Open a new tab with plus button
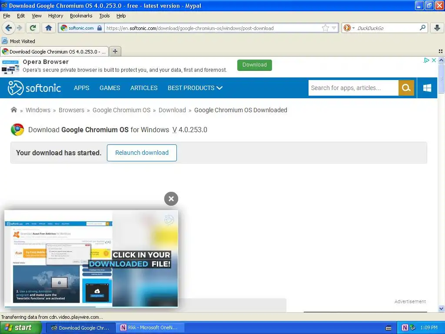This screenshot has width=445, height=334. click(x=115, y=51)
